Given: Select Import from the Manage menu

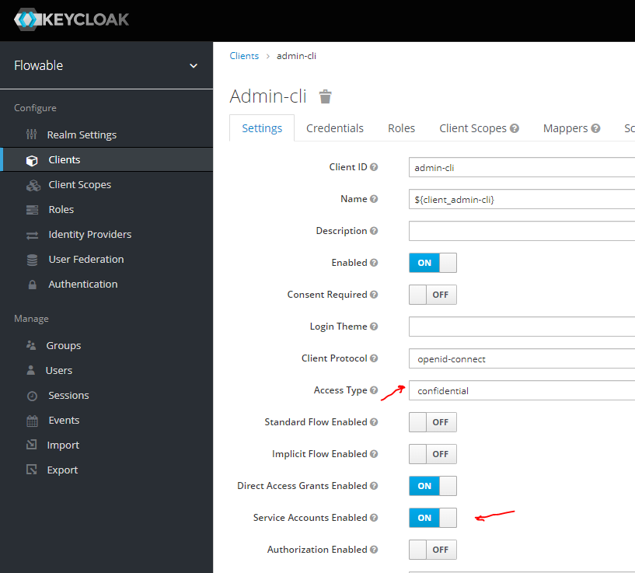Looking at the screenshot, I should (65, 445).
